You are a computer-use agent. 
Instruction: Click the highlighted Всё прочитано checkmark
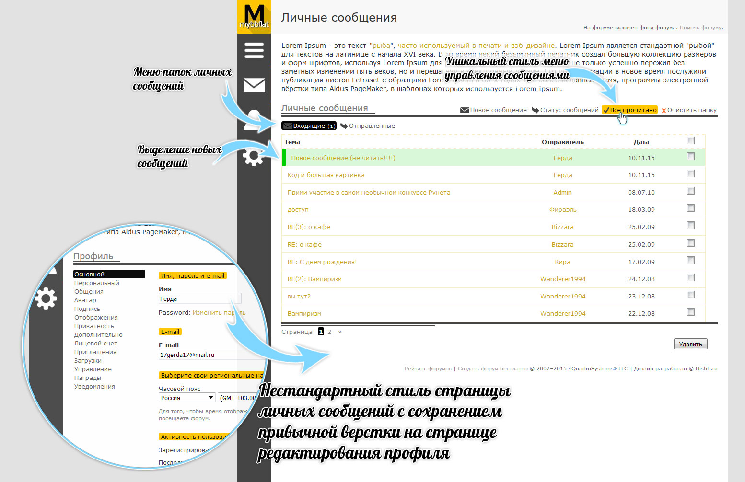[606, 110]
